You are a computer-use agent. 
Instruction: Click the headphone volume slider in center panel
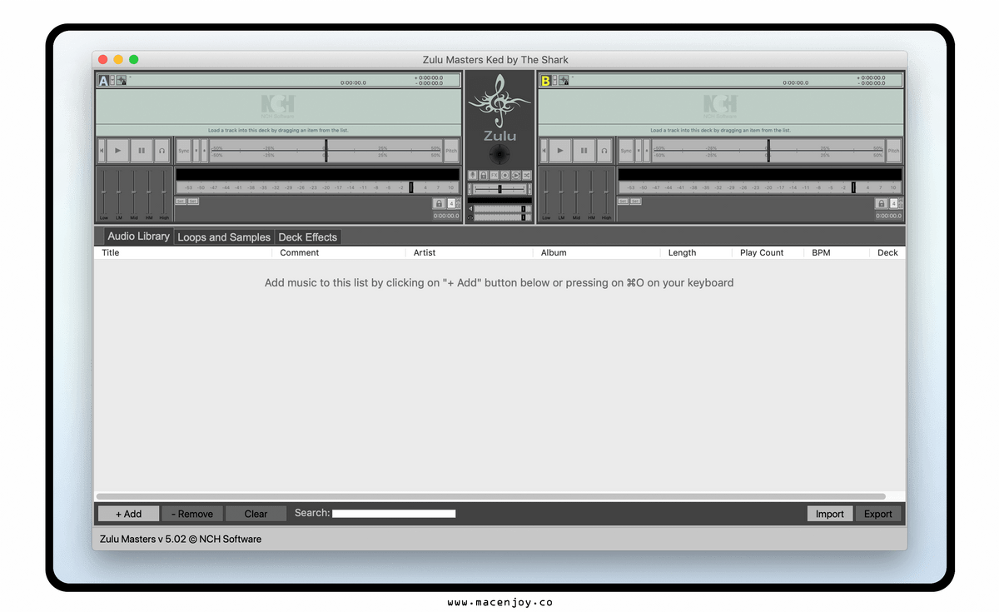pyautogui.click(x=503, y=217)
